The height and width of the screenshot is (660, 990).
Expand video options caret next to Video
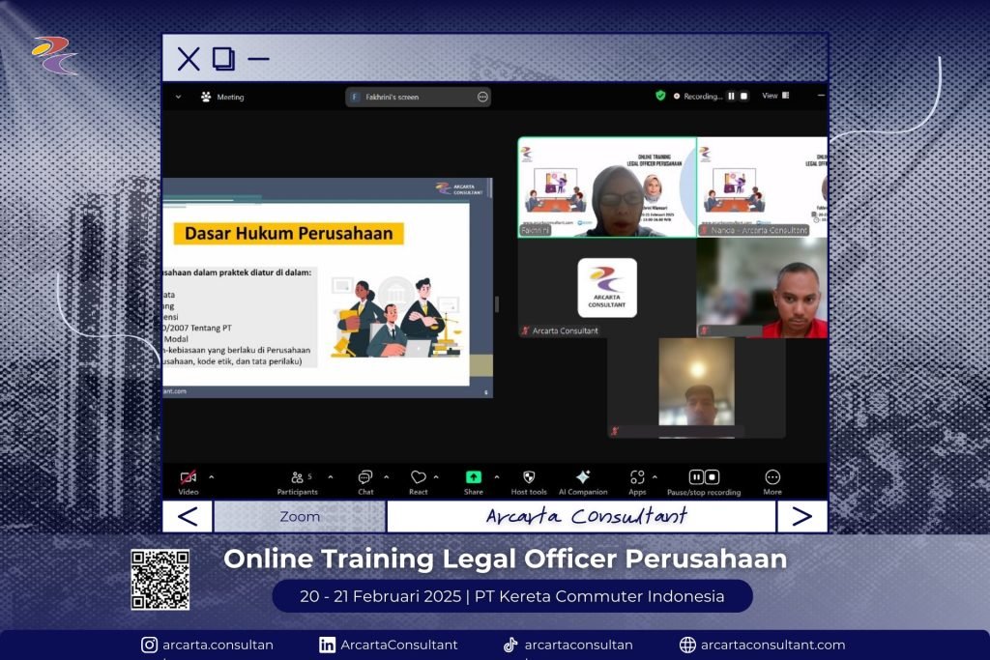coord(212,476)
